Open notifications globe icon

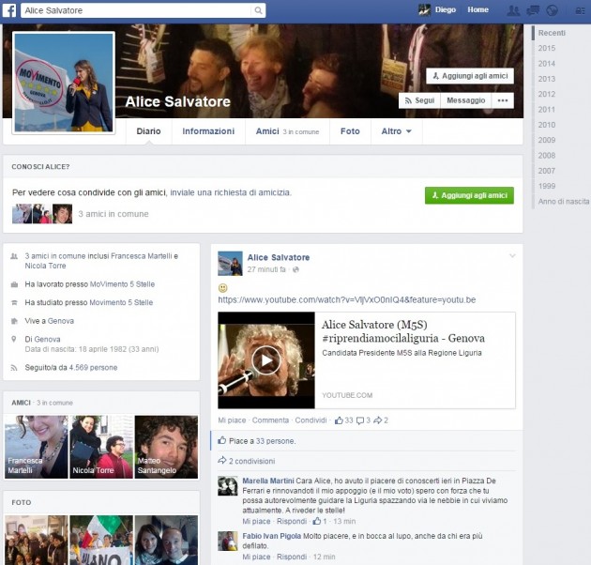553,10
